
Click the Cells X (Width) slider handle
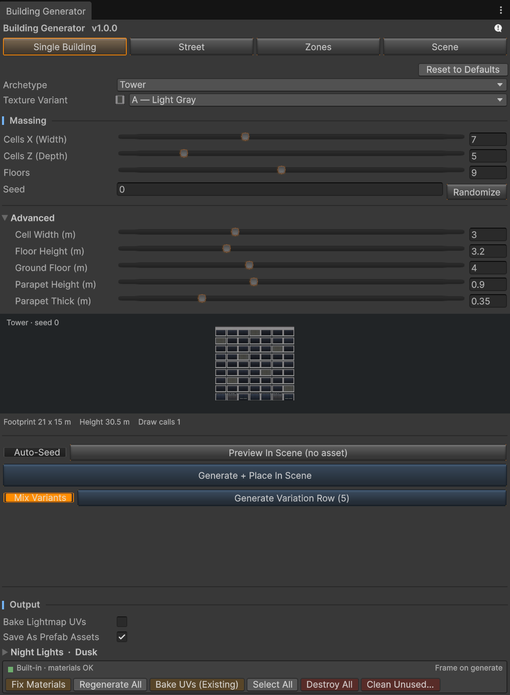[x=245, y=137]
